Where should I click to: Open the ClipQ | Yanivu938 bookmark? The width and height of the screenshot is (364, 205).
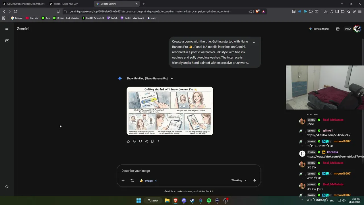93,18
